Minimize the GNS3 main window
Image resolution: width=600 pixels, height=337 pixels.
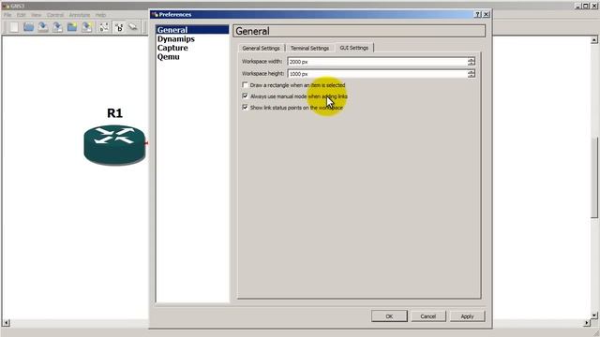pos(578,7)
